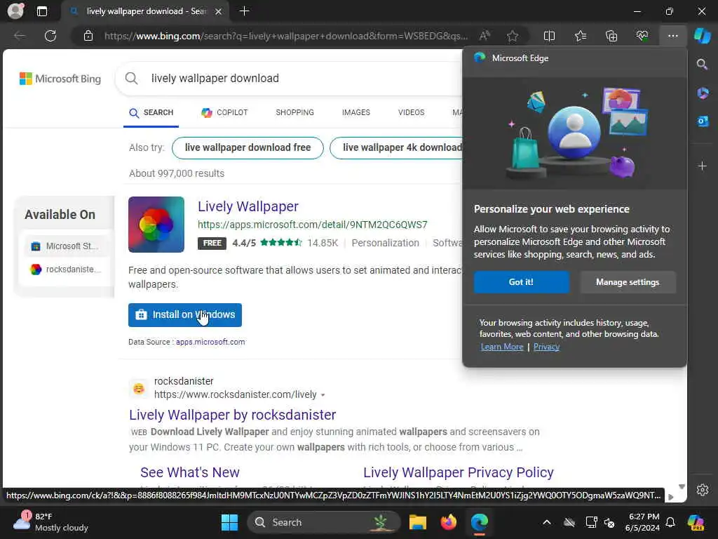Open Copilot from the toolbar
This screenshot has height=539, width=718.
point(702,36)
